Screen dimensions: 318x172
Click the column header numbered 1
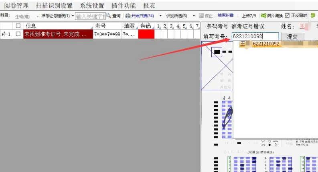click(158, 26)
